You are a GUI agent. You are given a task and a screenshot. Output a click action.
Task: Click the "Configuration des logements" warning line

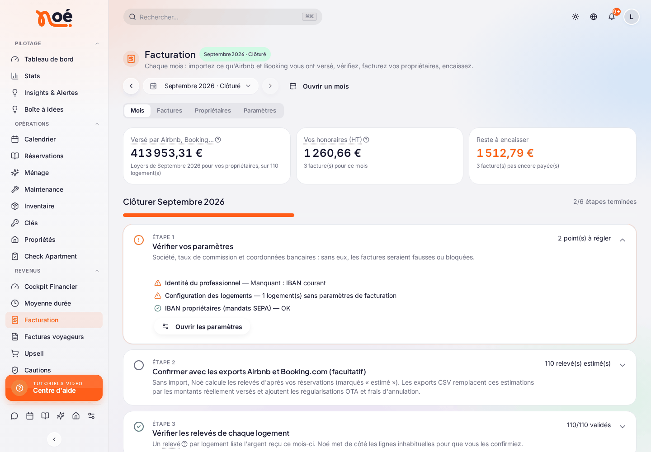[275, 296]
